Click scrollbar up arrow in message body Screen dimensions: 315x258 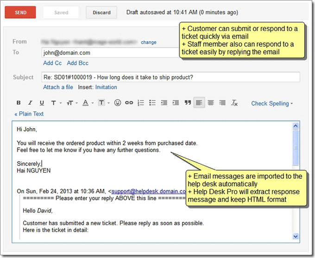[x=296, y=126]
